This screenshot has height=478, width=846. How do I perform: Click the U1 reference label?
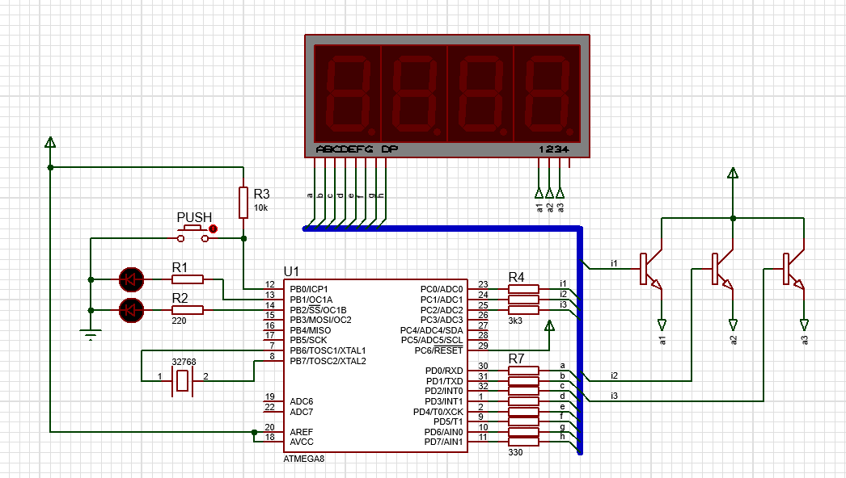(291, 271)
